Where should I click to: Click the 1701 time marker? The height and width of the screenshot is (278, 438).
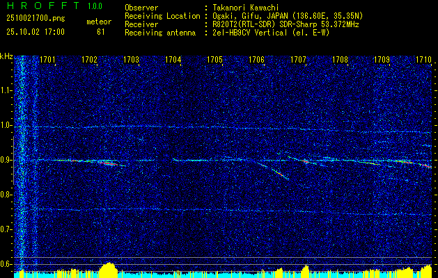point(47,59)
